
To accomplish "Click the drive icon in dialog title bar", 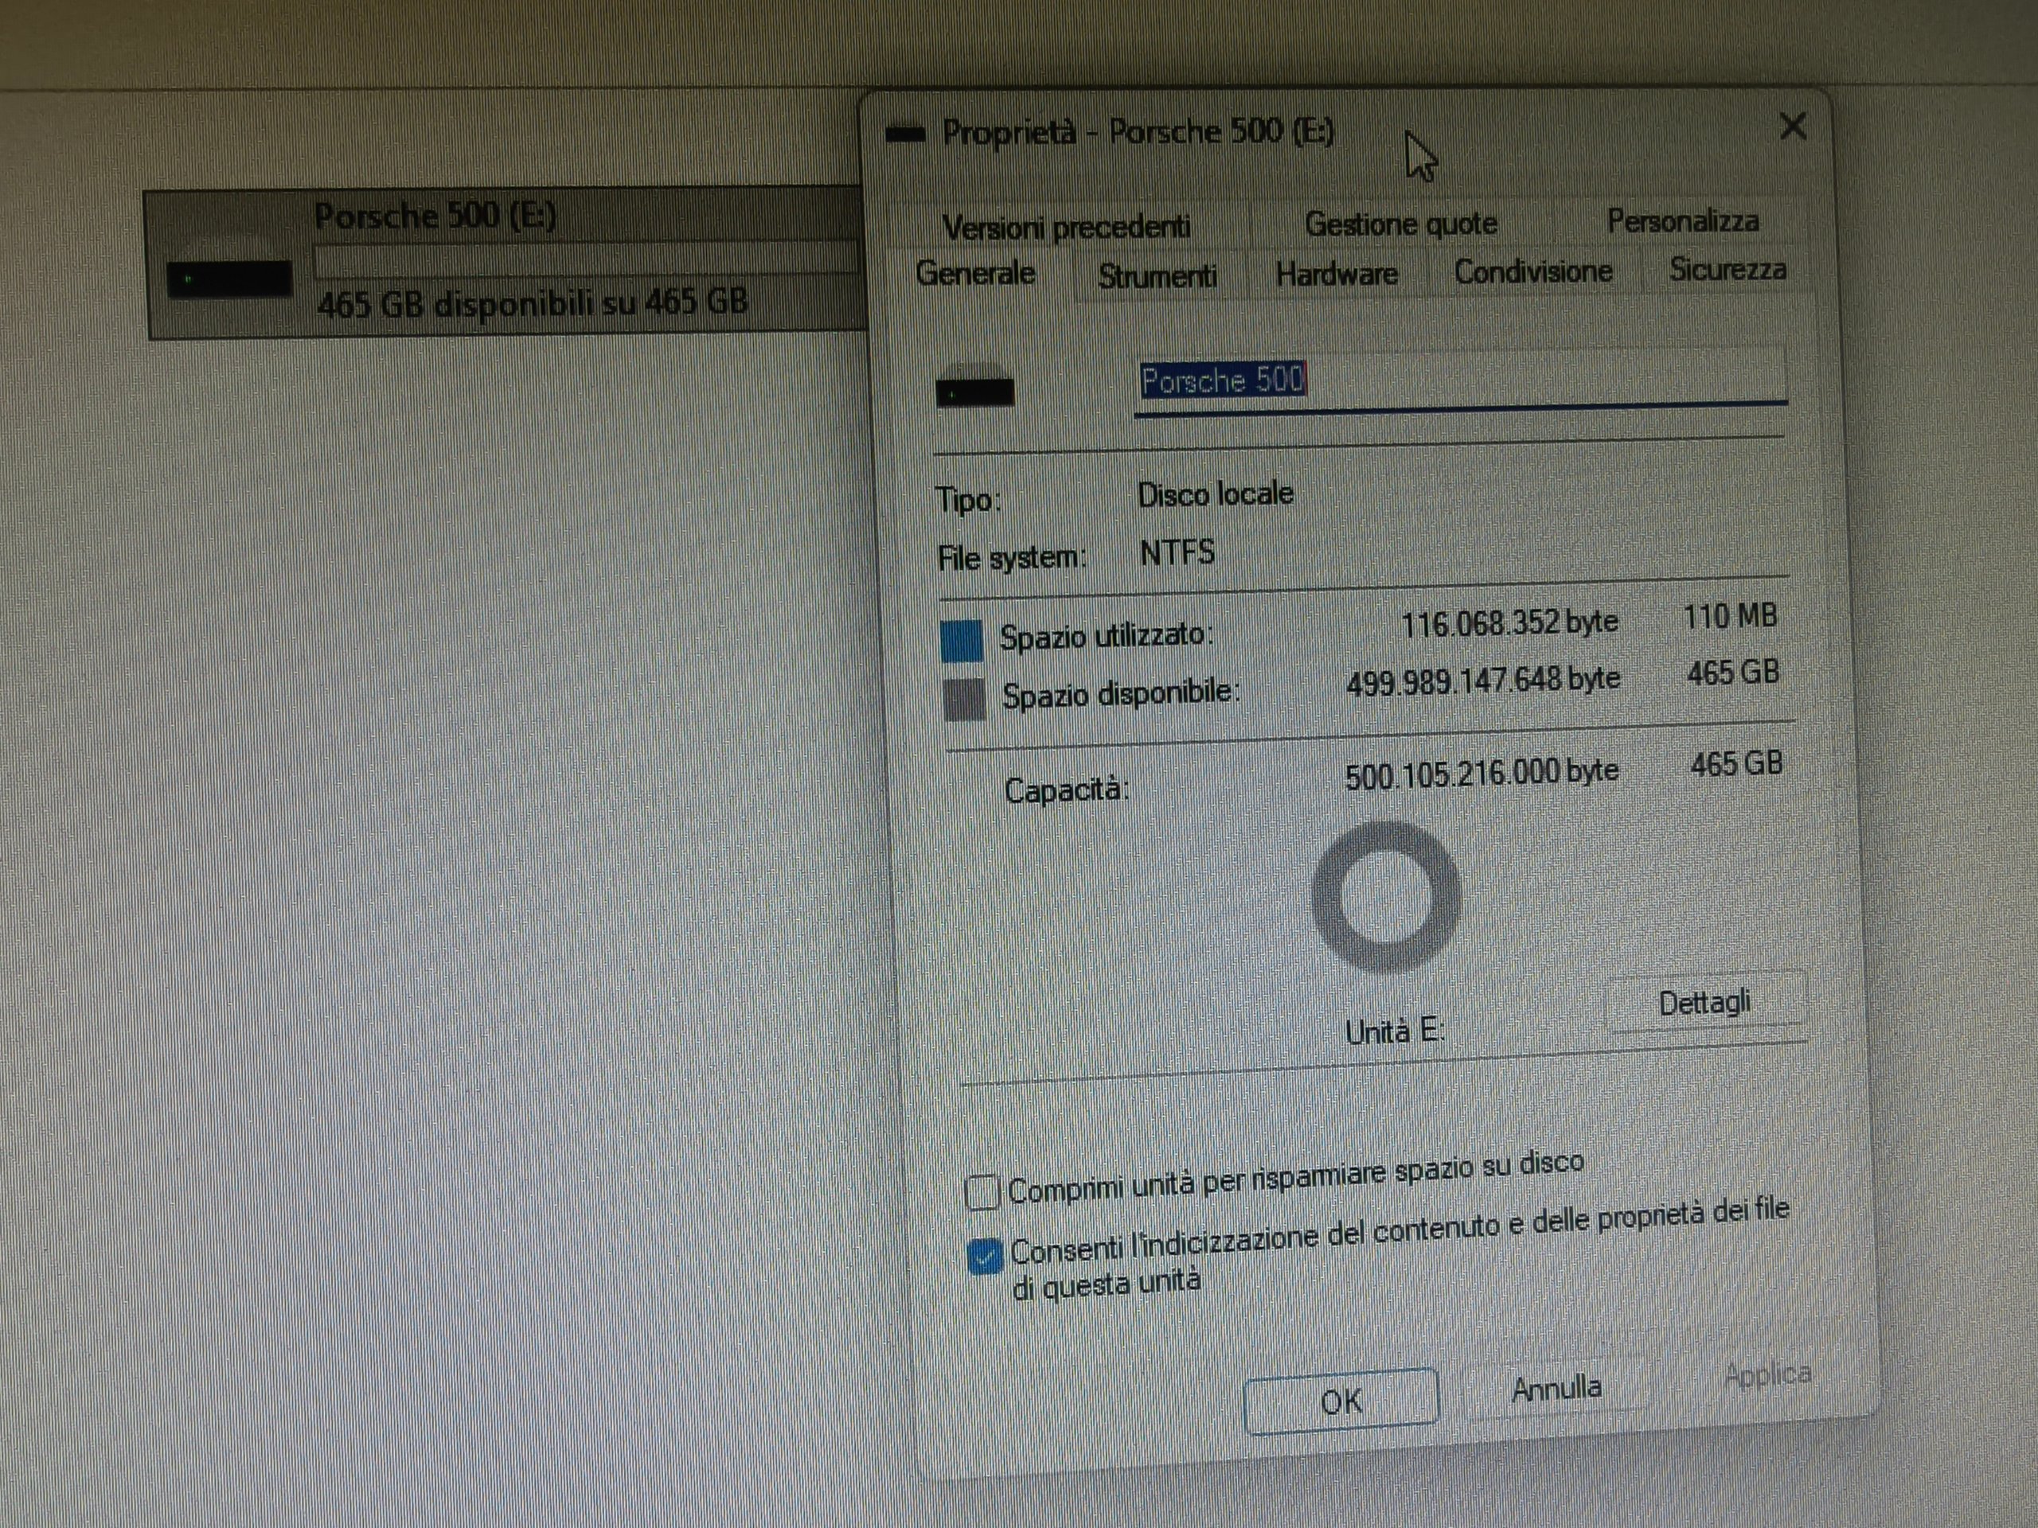I will (x=904, y=135).
